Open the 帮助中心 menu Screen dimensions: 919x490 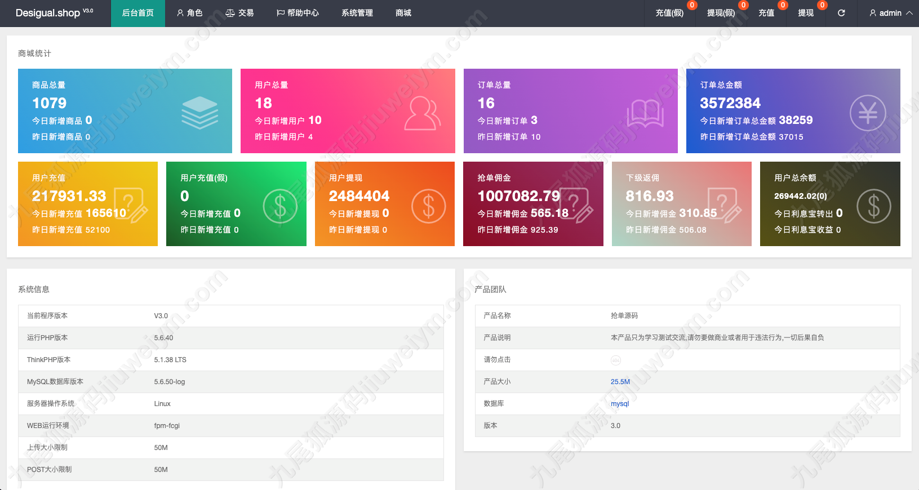coord(298,13)
